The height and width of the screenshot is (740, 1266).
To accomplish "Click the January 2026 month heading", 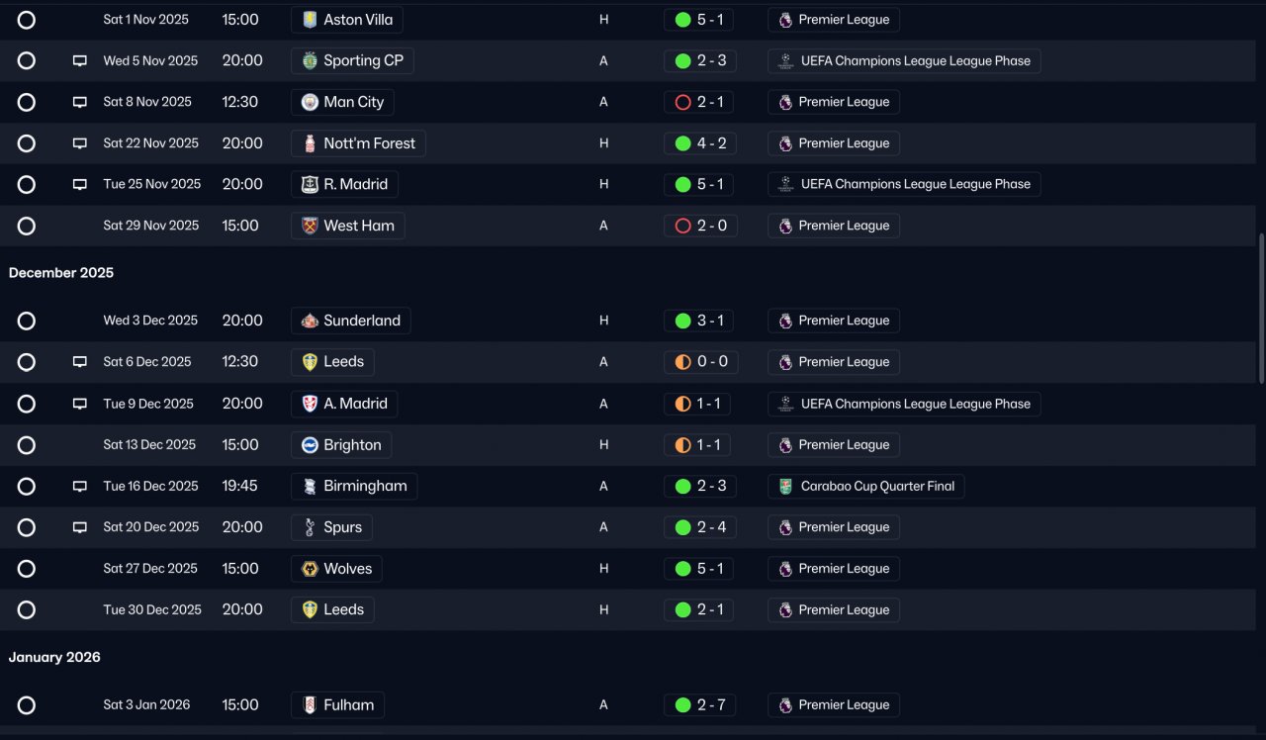I will point(54,657).
